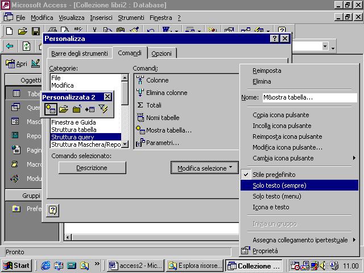Click the Pagine object icon in sidebar

coord(16,150)
